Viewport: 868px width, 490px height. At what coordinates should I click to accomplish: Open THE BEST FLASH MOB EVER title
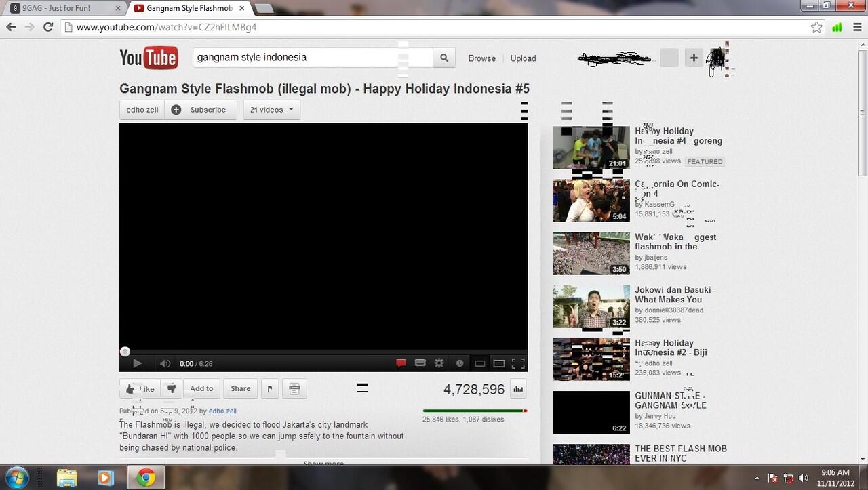(681, 453)
